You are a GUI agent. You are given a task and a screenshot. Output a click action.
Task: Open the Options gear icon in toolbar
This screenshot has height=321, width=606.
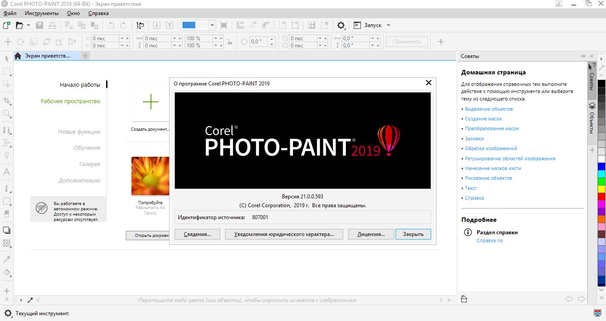point(341,25)
